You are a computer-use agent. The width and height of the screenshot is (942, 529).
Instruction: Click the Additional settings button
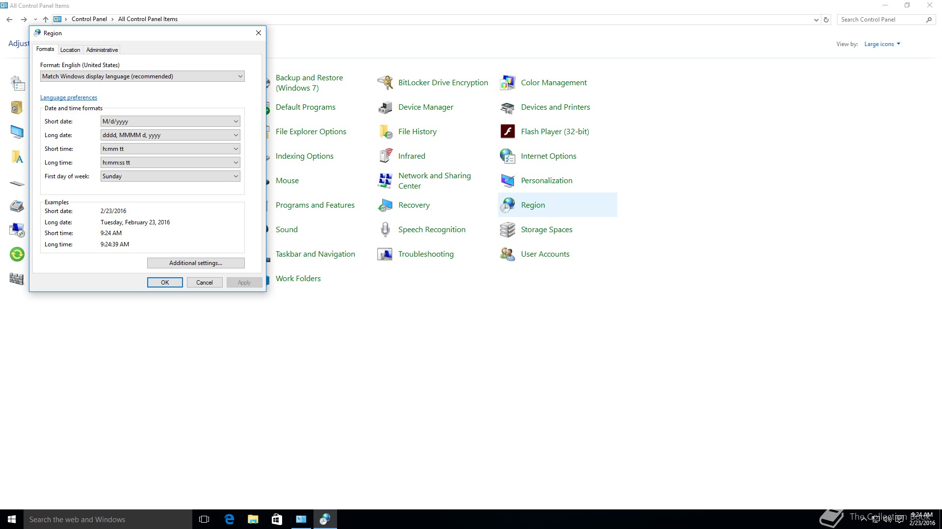click(196, 263)
